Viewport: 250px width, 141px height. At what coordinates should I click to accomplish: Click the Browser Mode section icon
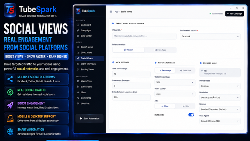200,63
